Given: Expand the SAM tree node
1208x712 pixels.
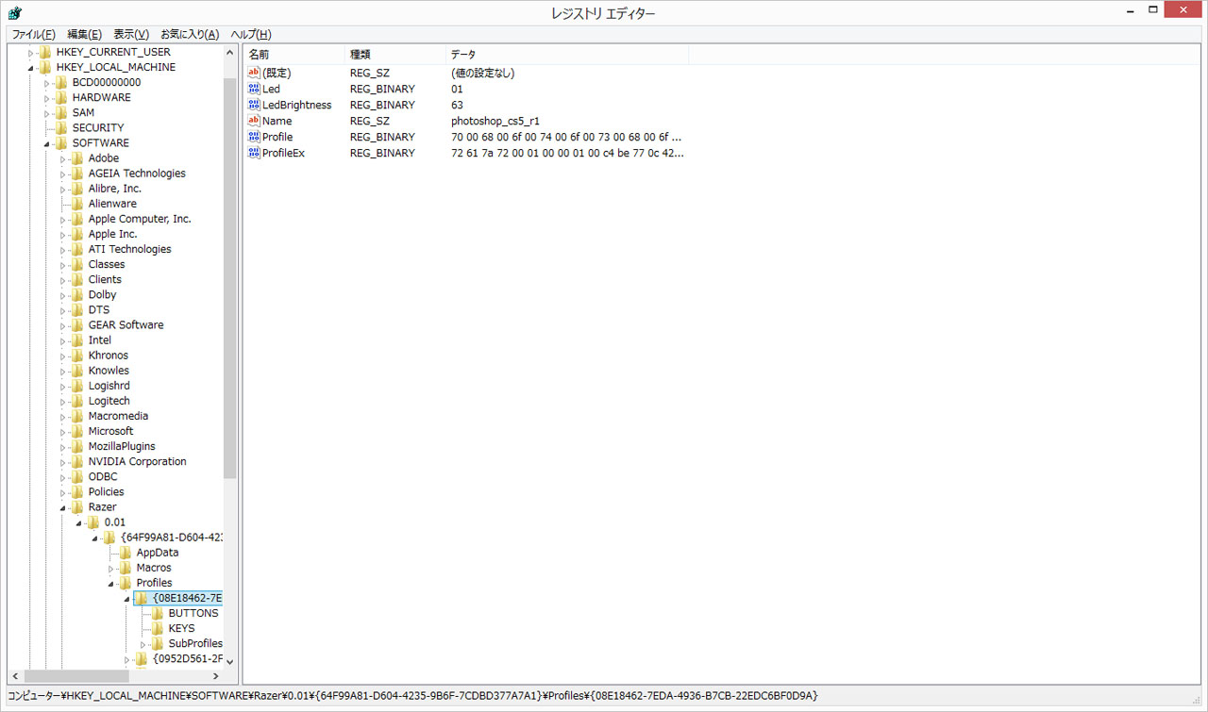Looking at the screenshot, I should (x=47, y=112).
